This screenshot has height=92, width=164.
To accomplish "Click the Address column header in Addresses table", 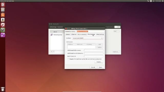I will coord(72,44).
